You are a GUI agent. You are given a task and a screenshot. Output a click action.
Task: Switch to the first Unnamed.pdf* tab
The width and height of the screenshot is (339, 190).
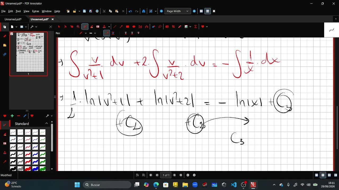pyautogui.click(x=13, y=19)
